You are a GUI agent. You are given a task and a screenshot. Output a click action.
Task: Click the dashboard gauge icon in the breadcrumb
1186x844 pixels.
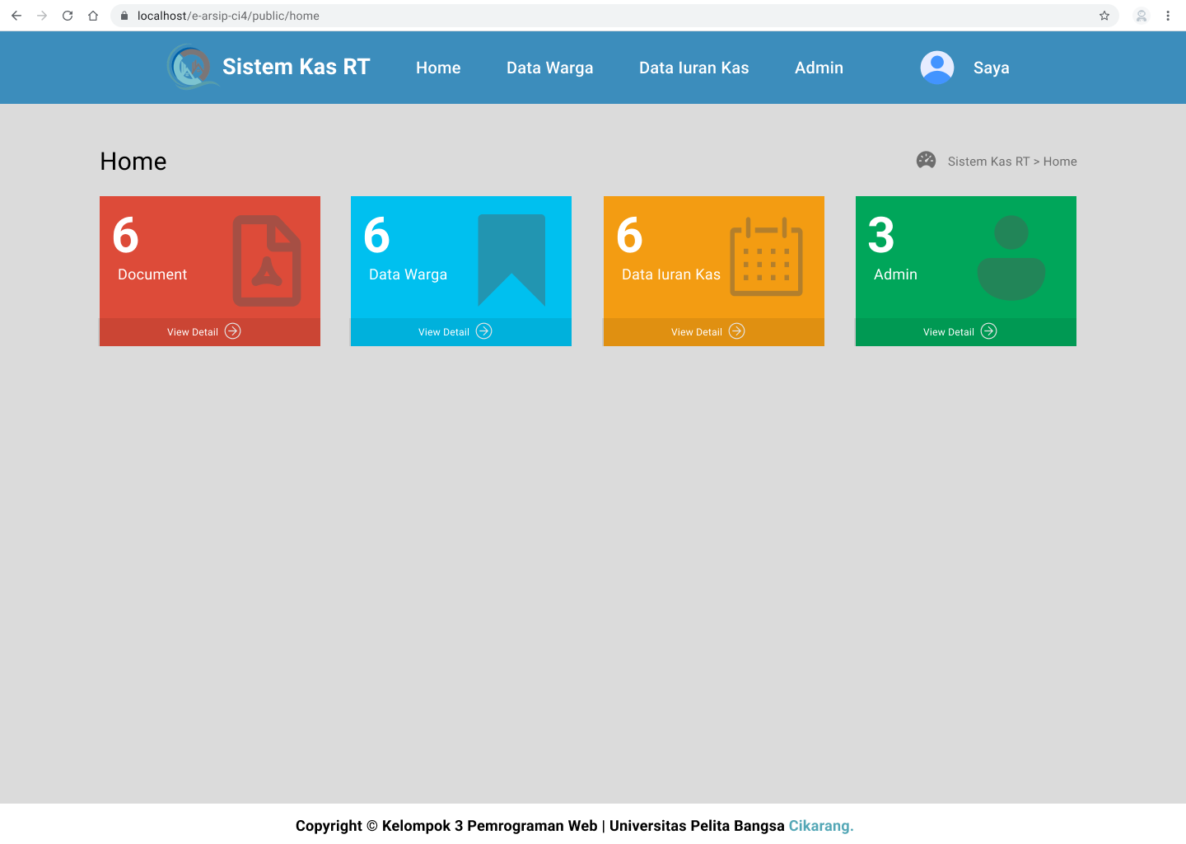926,160
